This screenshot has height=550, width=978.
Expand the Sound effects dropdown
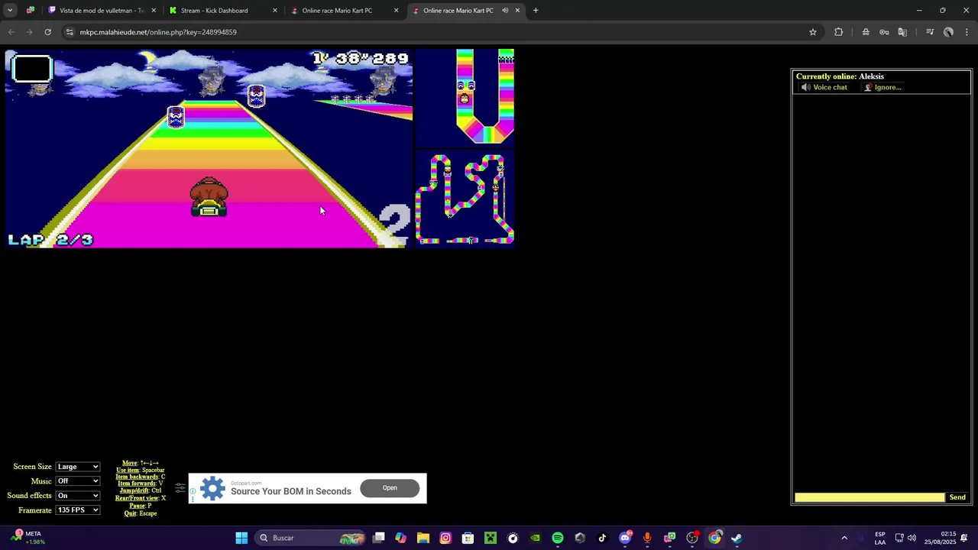pyautogui.click(x=78, y=496)
